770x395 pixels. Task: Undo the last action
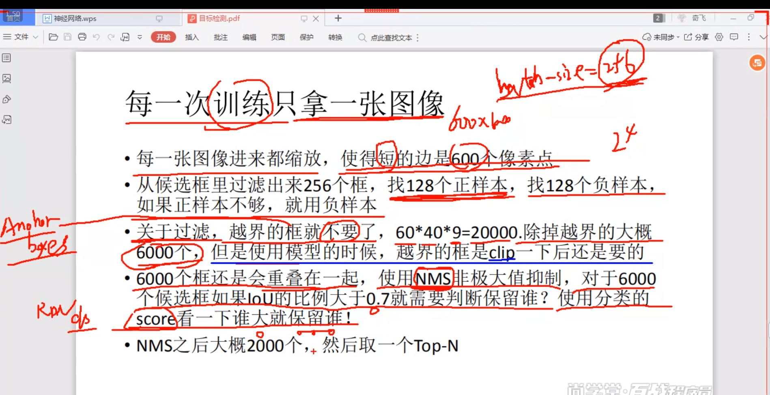[96, 37]
